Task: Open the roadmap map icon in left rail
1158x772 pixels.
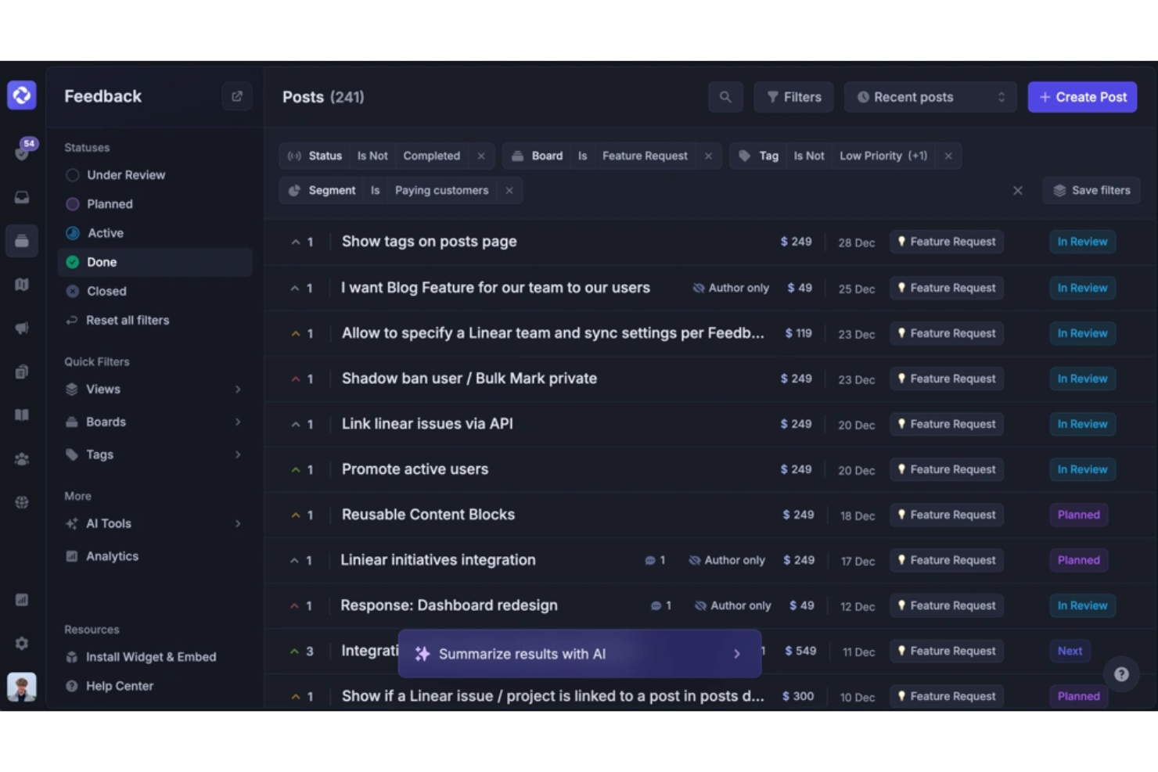Action: pyautogui.click(x=22, y=285)
